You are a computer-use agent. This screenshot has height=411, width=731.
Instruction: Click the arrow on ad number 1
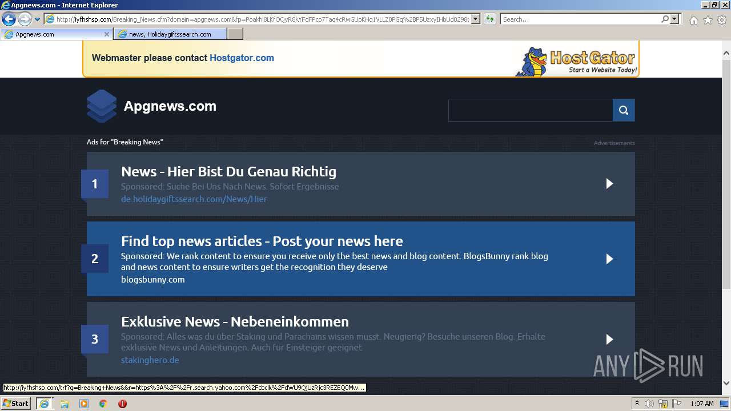(609, 183)
